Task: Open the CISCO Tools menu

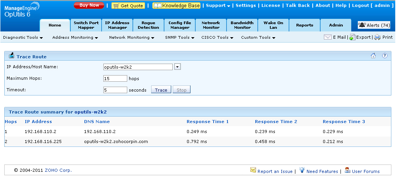Action: [x=217, y=38]
